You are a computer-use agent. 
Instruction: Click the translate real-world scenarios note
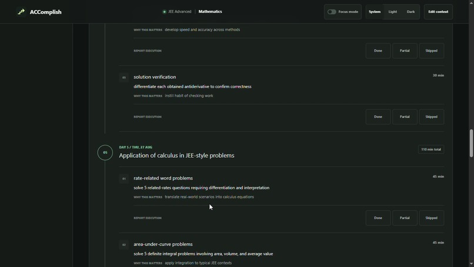pyautogui.click(x=209, y=197)
